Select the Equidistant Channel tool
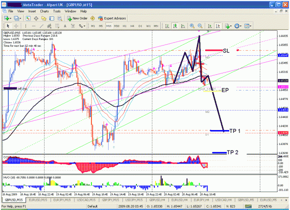Viewport: 290px width, 210px height. click(x=49, y=26)
